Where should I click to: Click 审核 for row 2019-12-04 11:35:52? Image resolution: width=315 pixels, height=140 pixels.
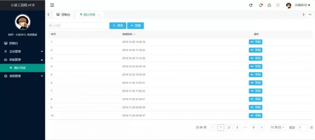[x=255, y=50]
